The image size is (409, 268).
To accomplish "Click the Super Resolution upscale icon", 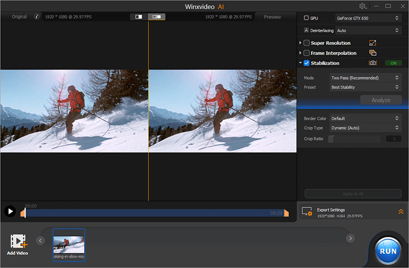I will pos(373,43).
